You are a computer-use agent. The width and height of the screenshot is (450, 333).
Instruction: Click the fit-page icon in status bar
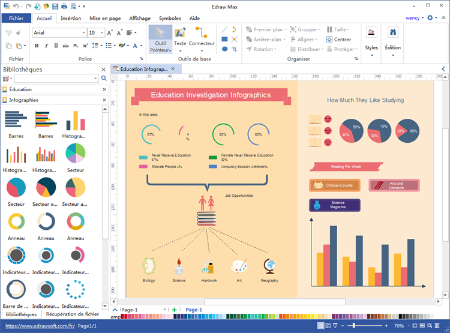pos(415,326)
